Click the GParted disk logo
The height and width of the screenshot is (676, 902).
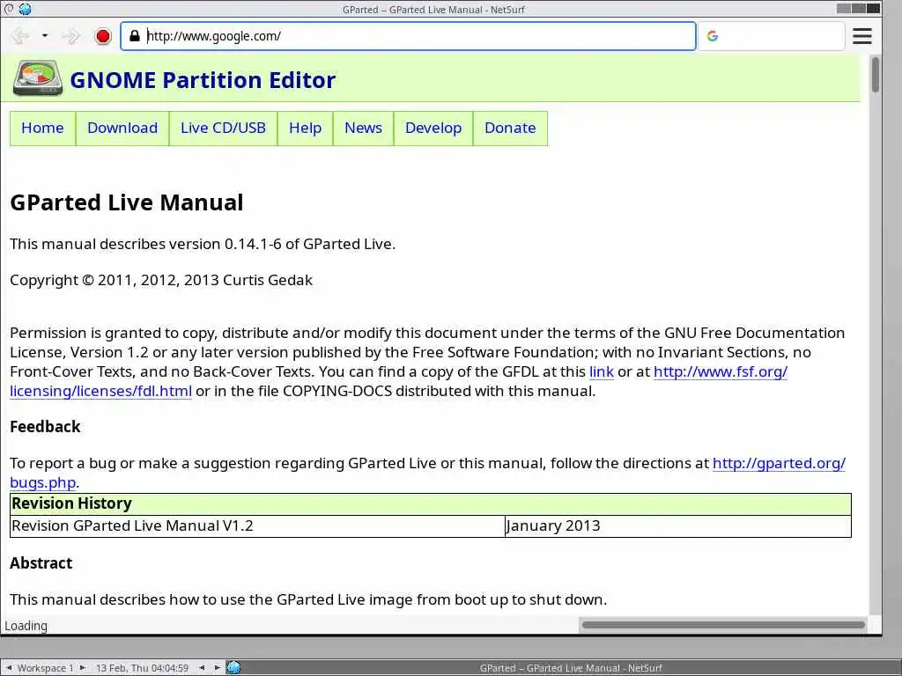[37, 78]
